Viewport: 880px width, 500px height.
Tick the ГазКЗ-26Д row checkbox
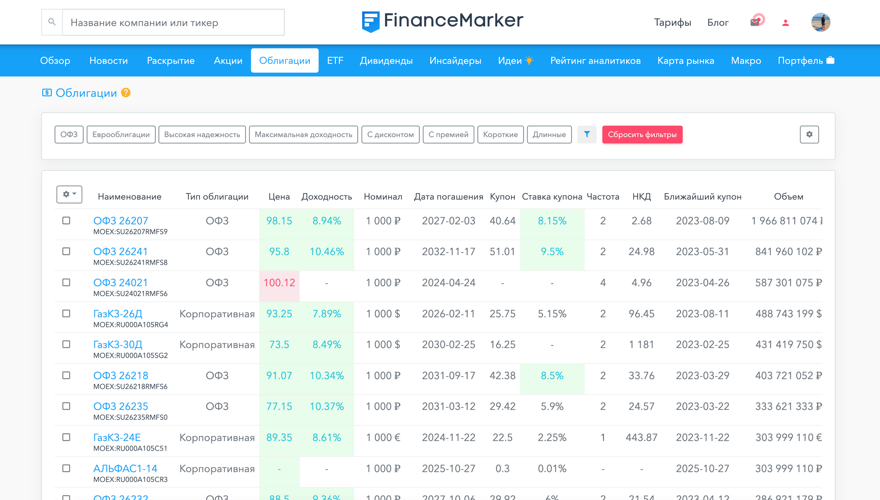(x=66, y=314)
